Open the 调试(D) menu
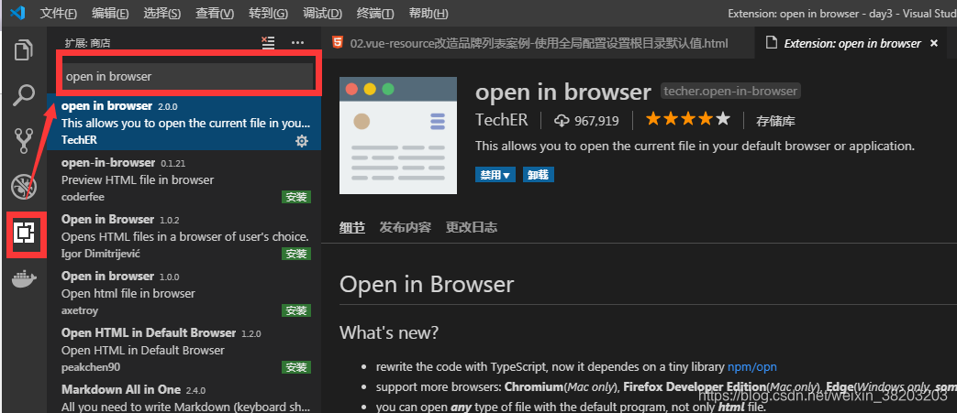 322,14
